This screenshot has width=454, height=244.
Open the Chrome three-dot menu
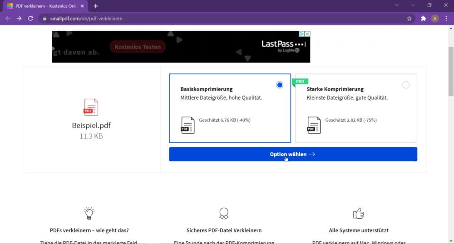click(446, 19)
